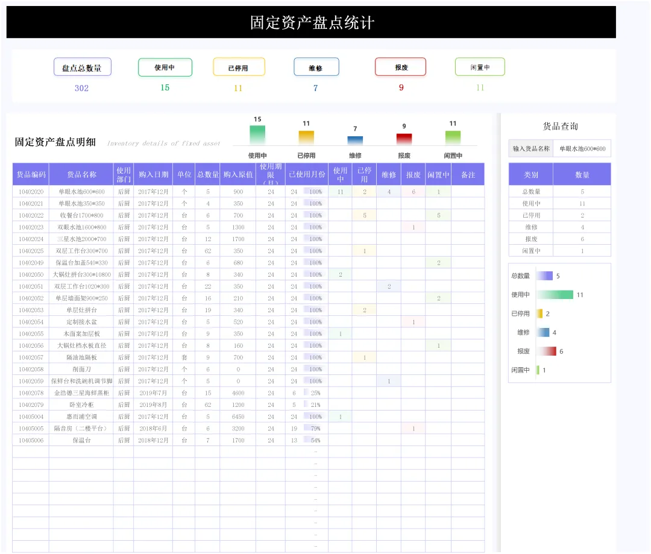Screen dimensions: 651x554
Task: Select the 隔油池隔板 name cell
Action: pos(81,357)
